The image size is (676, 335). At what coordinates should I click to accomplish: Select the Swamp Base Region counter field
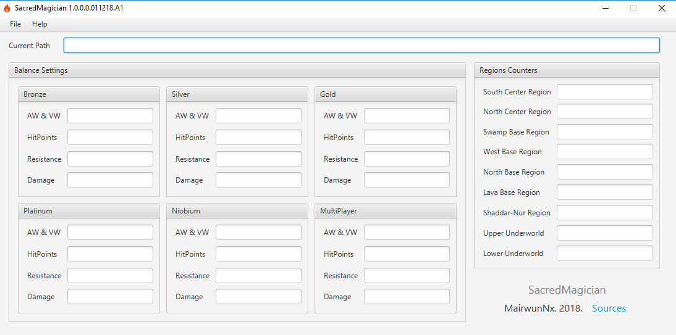point(605,132)
